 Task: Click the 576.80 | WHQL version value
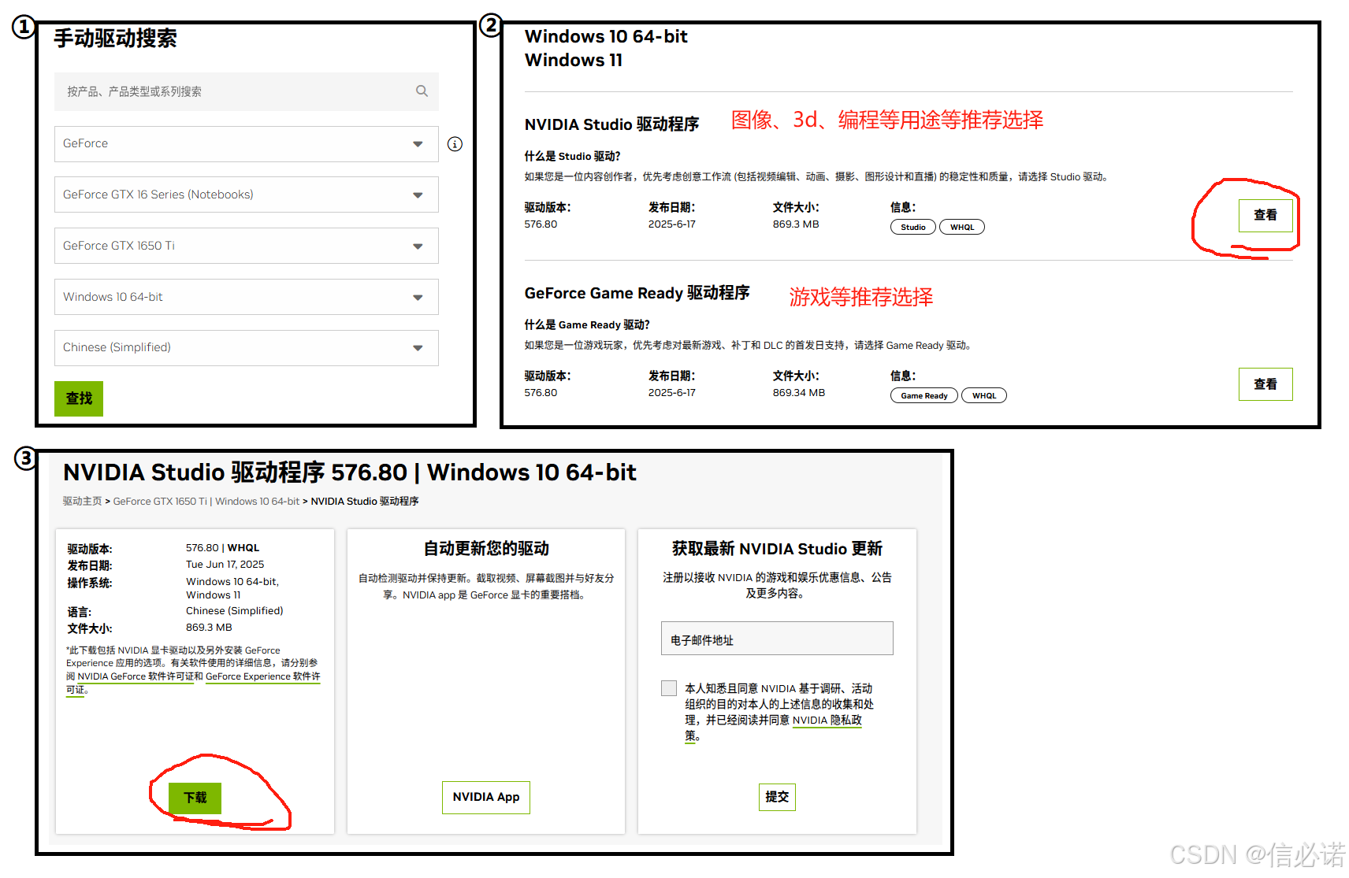click(223, 548)
